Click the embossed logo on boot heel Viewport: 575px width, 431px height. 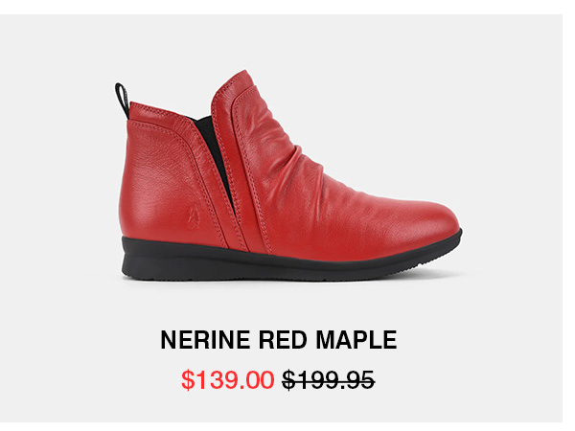pyautogui.click(x=193, y=217)
